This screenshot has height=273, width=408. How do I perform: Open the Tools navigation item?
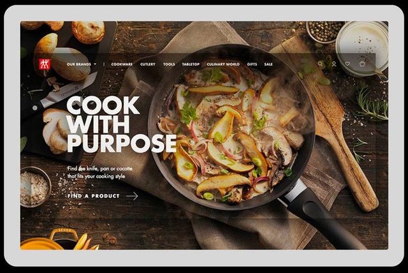(x=169, y=64)
